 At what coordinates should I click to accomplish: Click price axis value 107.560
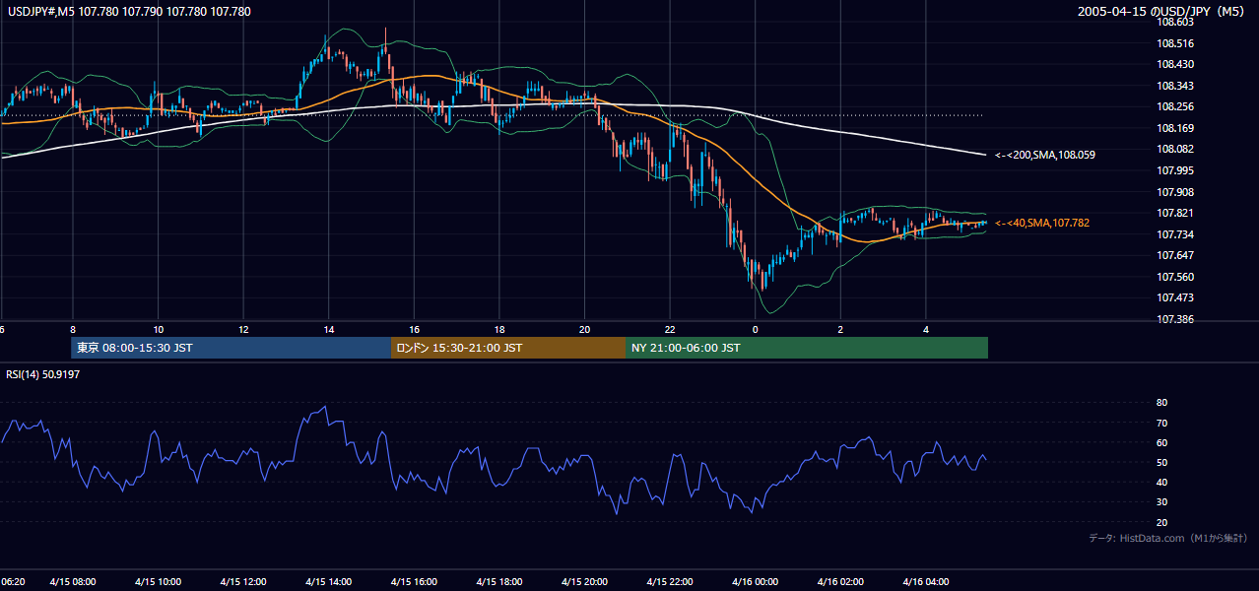(x=1175, y=277)
